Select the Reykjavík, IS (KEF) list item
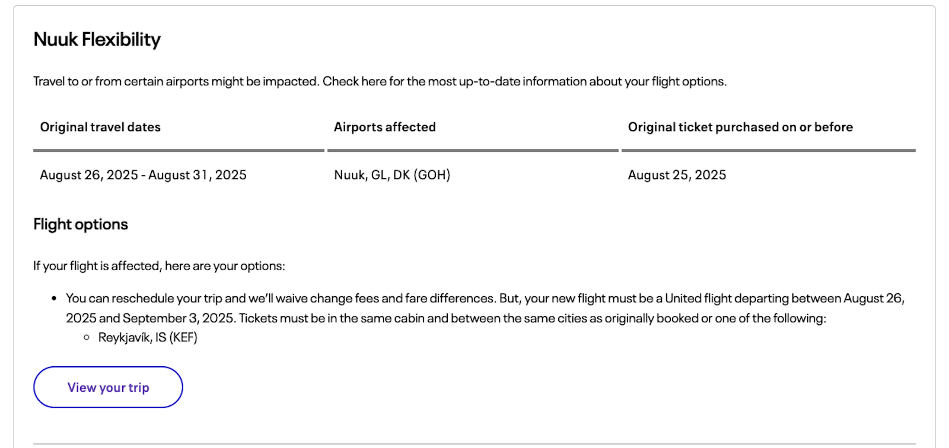The height and width of the screenshot is (448, 949). (148, 337)
